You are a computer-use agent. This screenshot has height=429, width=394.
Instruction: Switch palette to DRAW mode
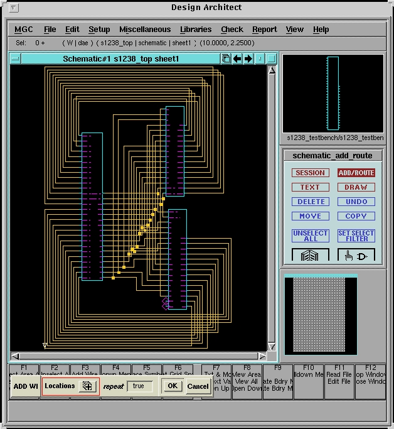(356, 187)
